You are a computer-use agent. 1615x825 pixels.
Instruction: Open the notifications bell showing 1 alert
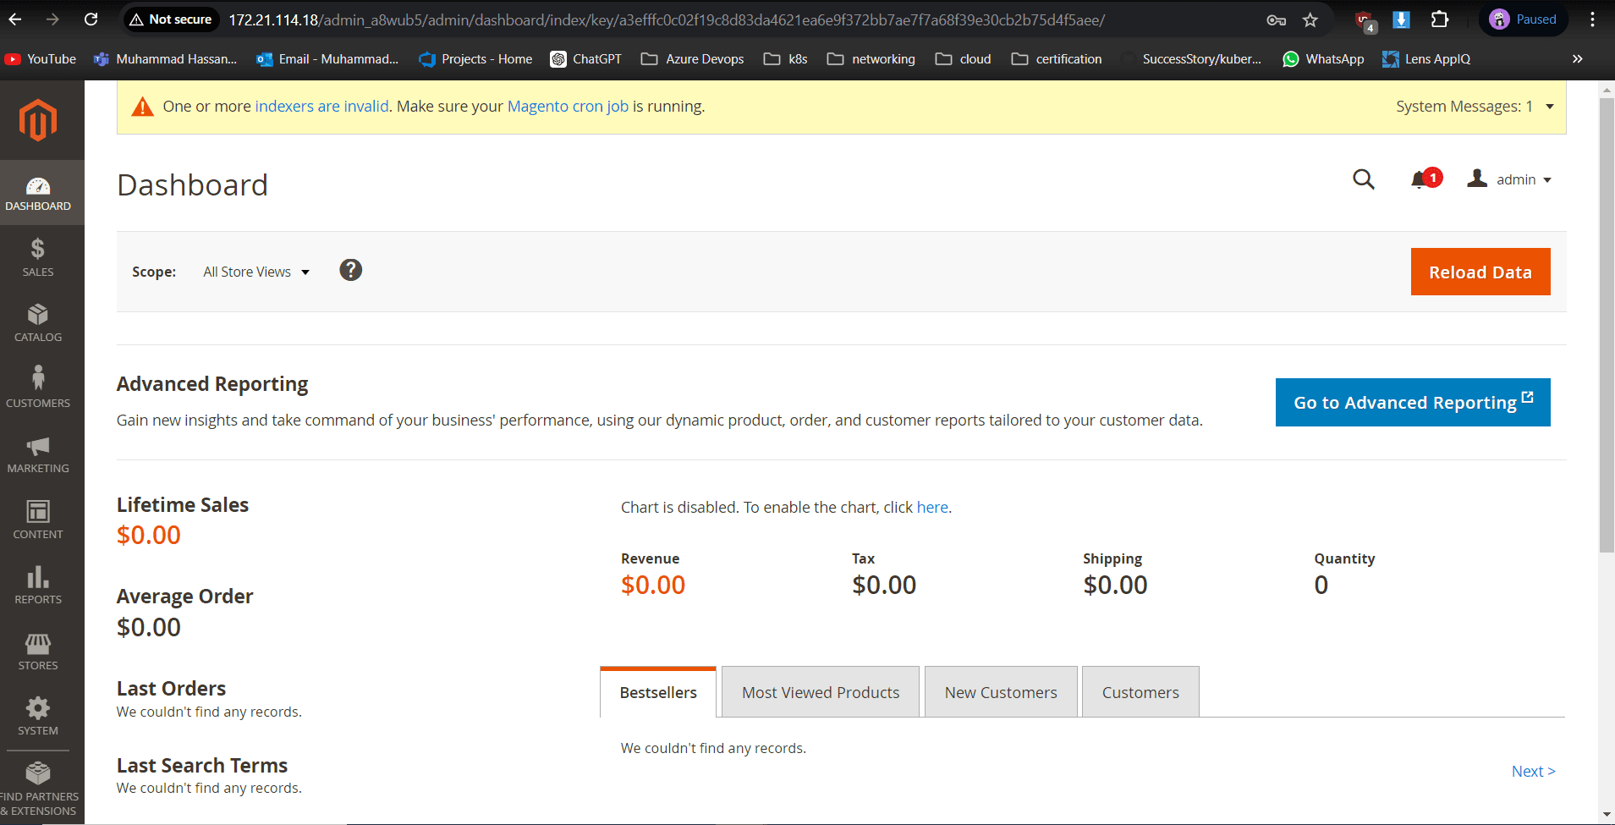point(1421,179)
